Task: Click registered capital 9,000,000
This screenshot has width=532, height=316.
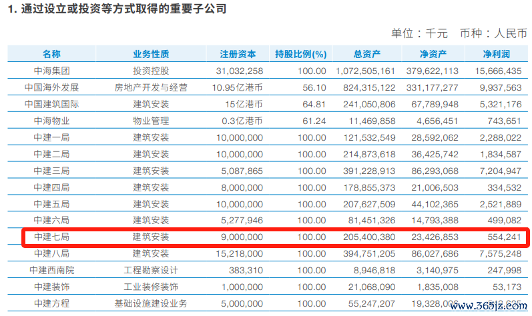Action: click(242, 237)
